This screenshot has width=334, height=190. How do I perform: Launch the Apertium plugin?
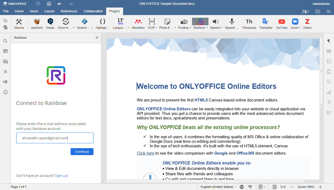[x=37, y=24]
